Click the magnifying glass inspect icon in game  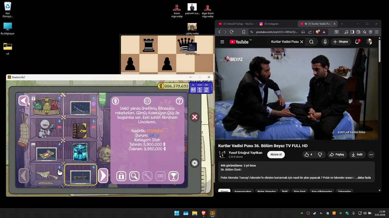pos(134,176)
